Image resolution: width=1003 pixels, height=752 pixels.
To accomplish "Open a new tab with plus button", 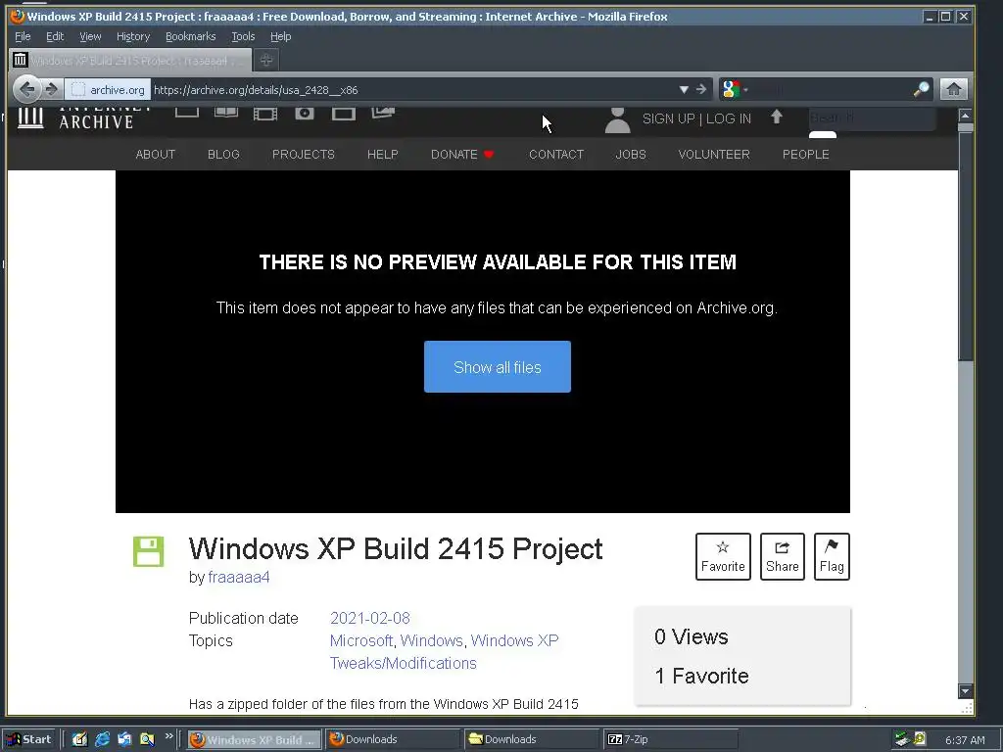I will tap(266, 60).
